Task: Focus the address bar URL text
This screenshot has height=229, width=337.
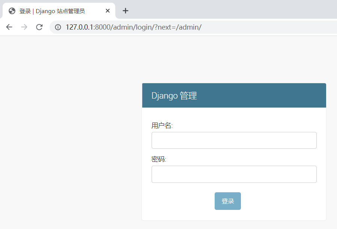Action: point(134,27)
